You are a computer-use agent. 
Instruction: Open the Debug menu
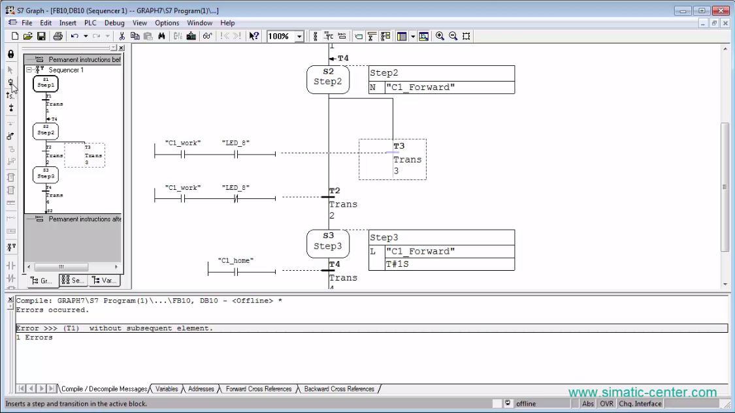(114, 23)
